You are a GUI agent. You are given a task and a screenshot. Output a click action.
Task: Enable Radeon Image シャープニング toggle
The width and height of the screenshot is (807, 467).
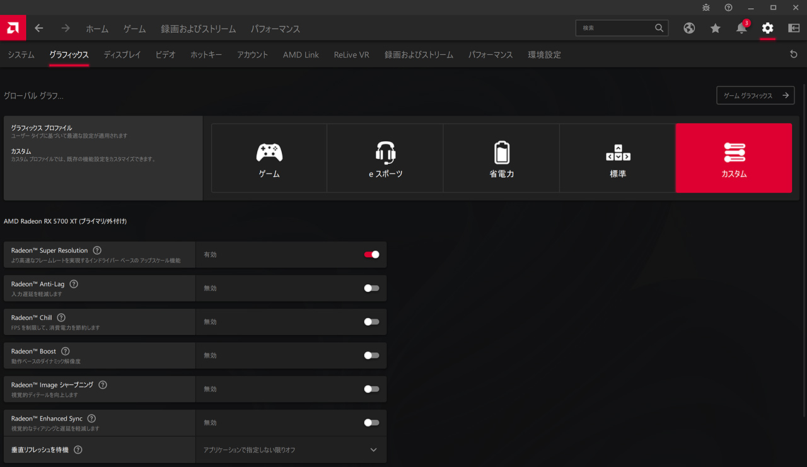[x=372, y=389]
